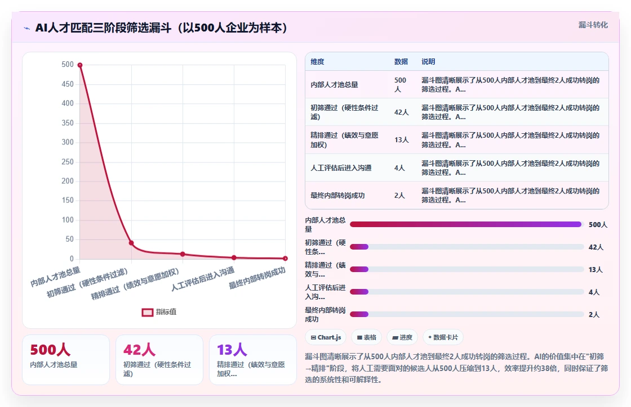Click the 表格 tag chip
The width and height of the screenshot is (631, 407).
coord(367,337)
